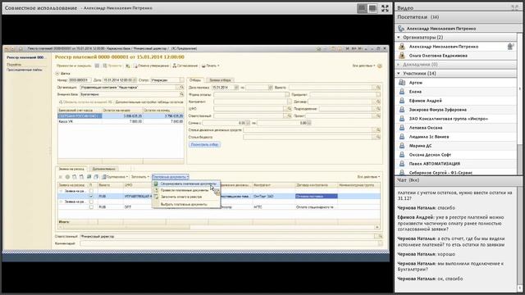Image resolution: width=525 pixels, height=295 pixels.
Task: Click the Посмотреть отбор button
Action: [204, 144]
